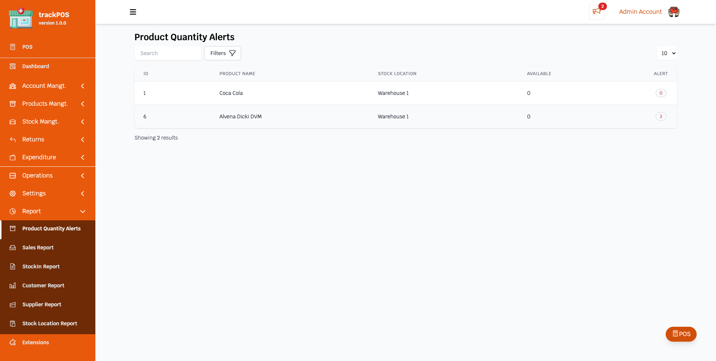This screenshot has height=361, width=716.
Task: Open notifications via the megaphone icon
Action: click(x=596, y=12)
